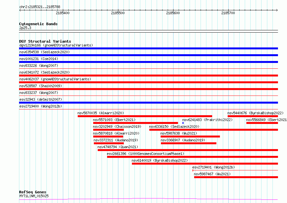Screen dimensions: 287x203
Task: Click the red bar under nsv528587
Action: (x=148, y=89)
